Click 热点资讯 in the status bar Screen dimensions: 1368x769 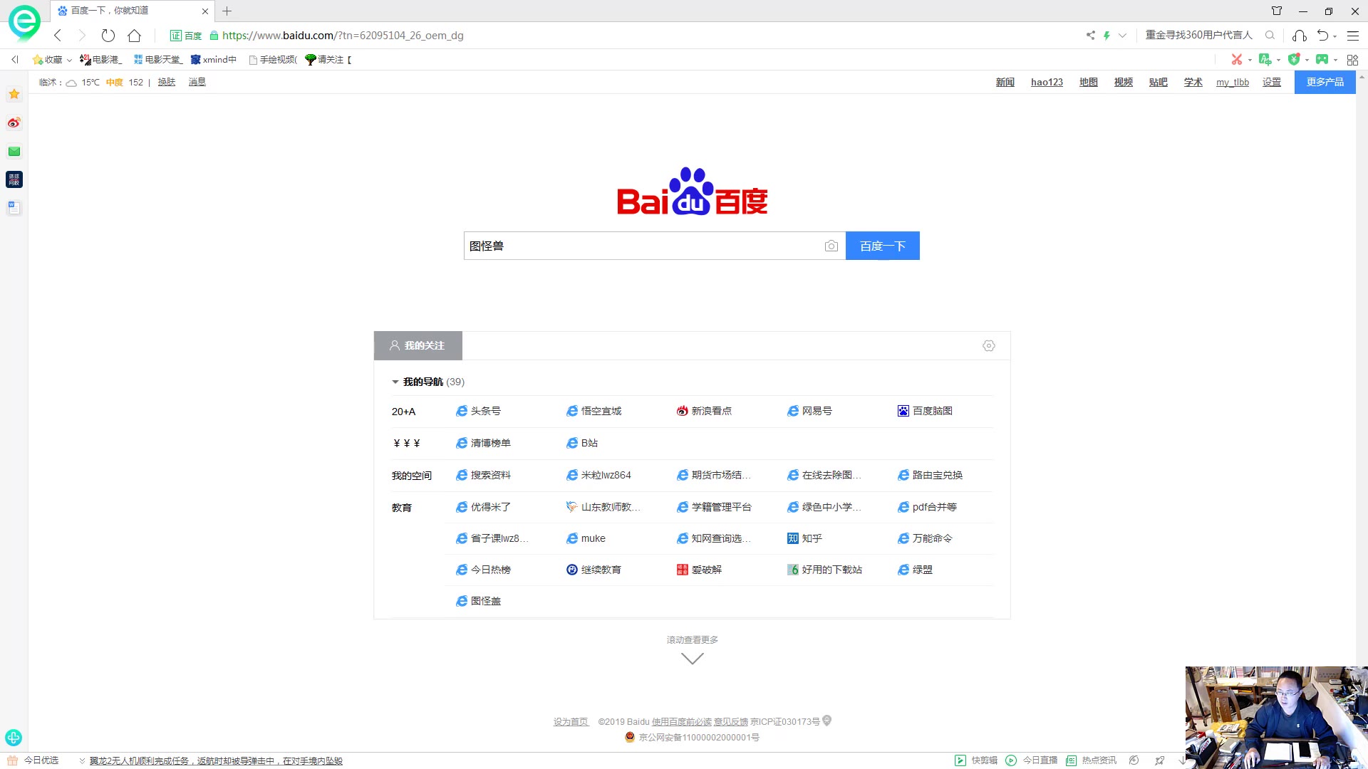1091,760
